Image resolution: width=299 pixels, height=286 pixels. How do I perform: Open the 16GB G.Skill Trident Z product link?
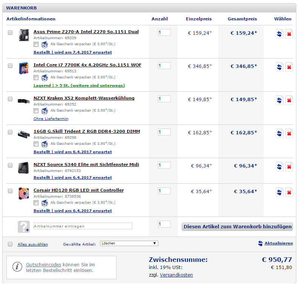[x=86, y=131]
